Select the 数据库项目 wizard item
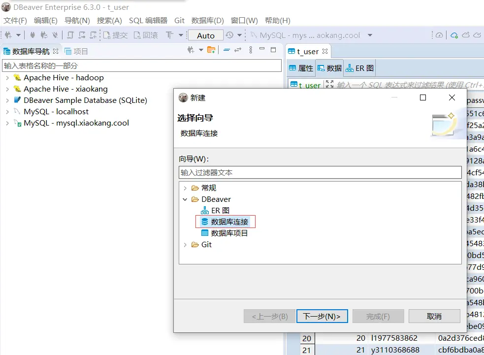Image resolution: width=484 pixels, height=355 pixels. tap(225, 233)
